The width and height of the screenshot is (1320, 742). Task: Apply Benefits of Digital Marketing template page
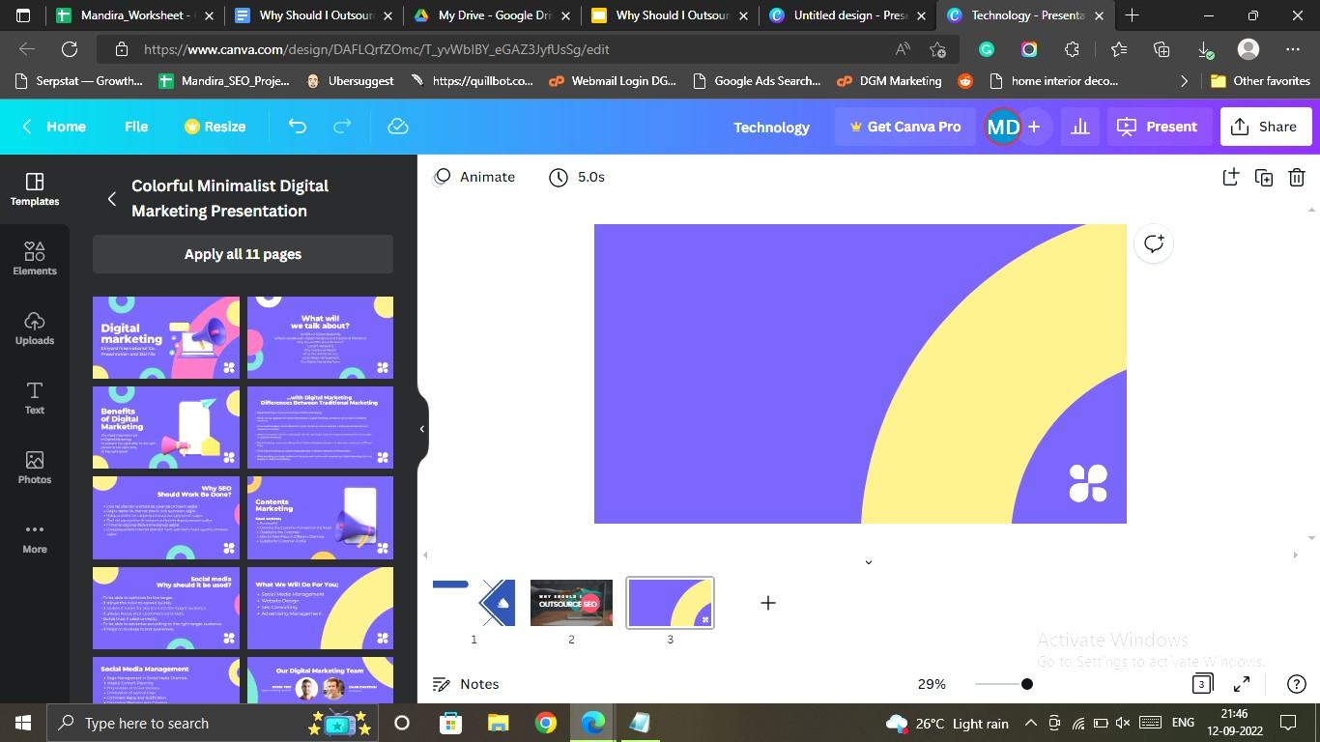pyautogui.click(x=166, y=428)
